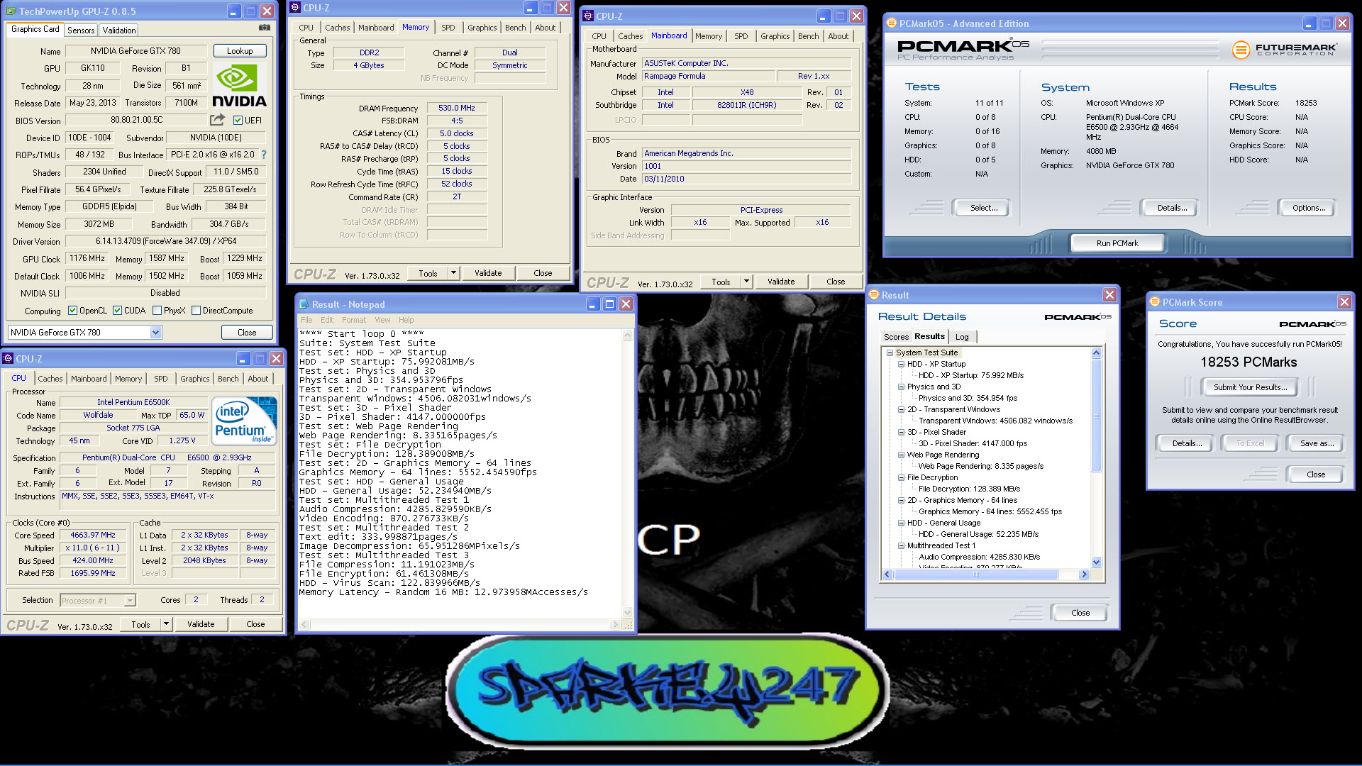Select File Decryption: 128.389 MB/s result row
The height and width of the screenshot is (766, 1362).
pyautogui.click(x=969, y=489)
